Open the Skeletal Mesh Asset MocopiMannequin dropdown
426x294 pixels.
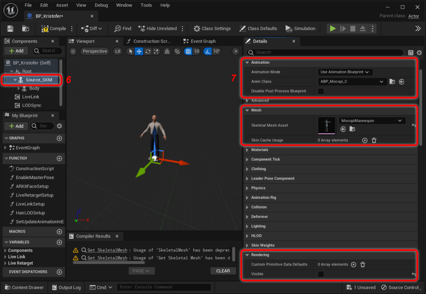tap(372, 121)
